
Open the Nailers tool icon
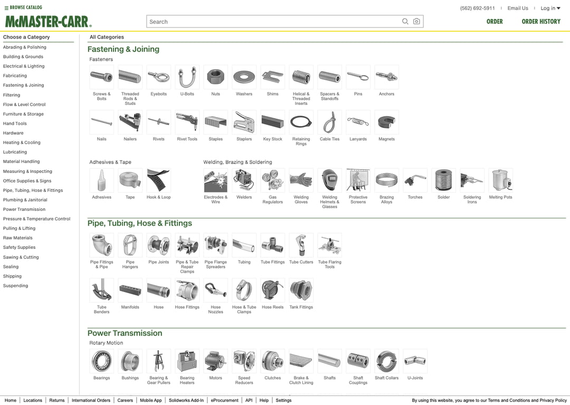pos(130,122)
